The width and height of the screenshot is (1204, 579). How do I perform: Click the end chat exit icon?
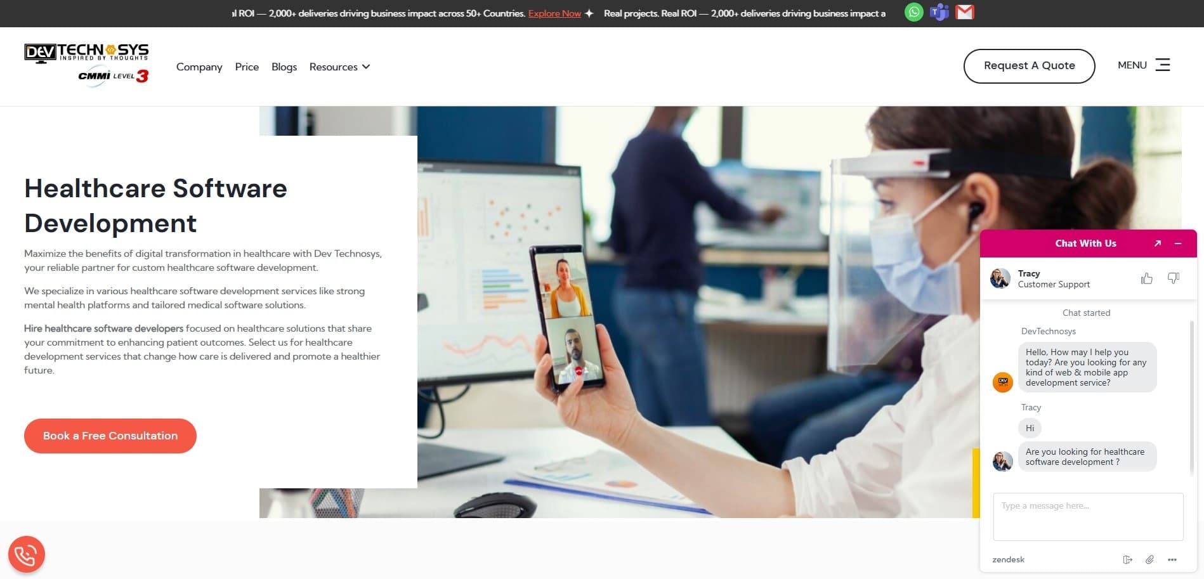1127,559
